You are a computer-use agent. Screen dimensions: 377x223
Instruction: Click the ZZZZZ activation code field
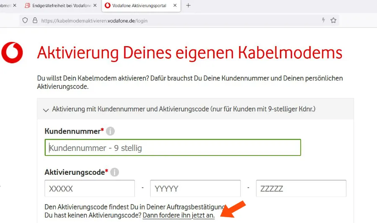pos(301,189)
